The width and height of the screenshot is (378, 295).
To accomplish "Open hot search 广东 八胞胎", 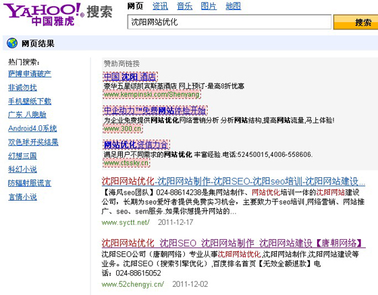I will click(x=27, y=114).
